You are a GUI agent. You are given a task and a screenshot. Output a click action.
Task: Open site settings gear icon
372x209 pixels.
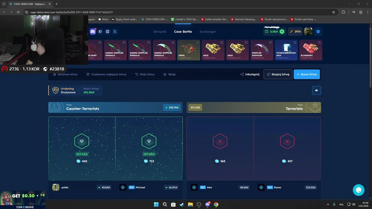point(318,31)
